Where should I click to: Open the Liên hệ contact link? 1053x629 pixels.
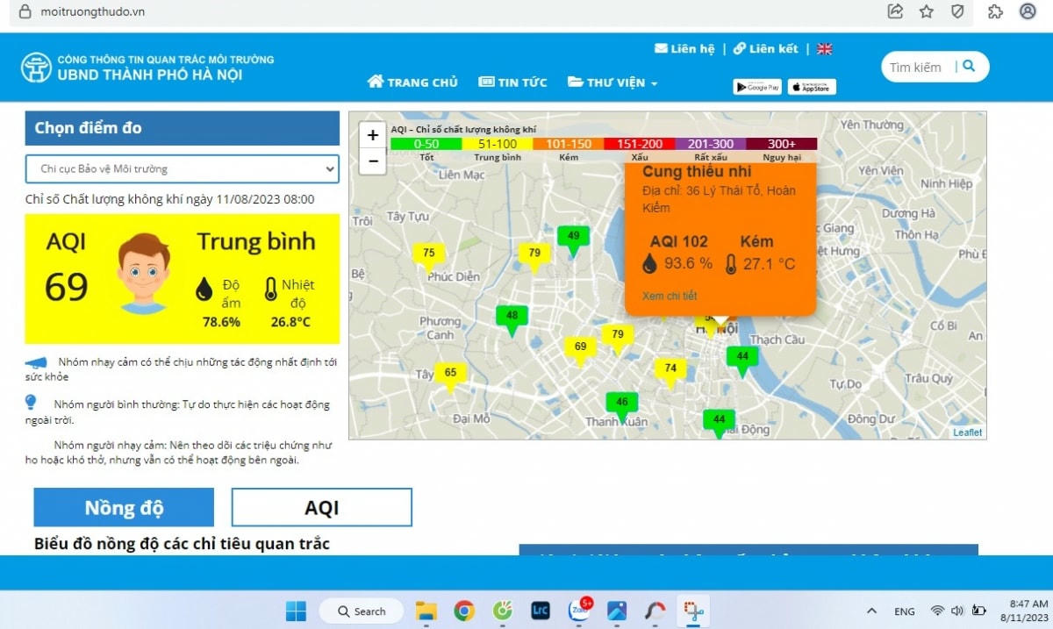click(x=684, y=49)
